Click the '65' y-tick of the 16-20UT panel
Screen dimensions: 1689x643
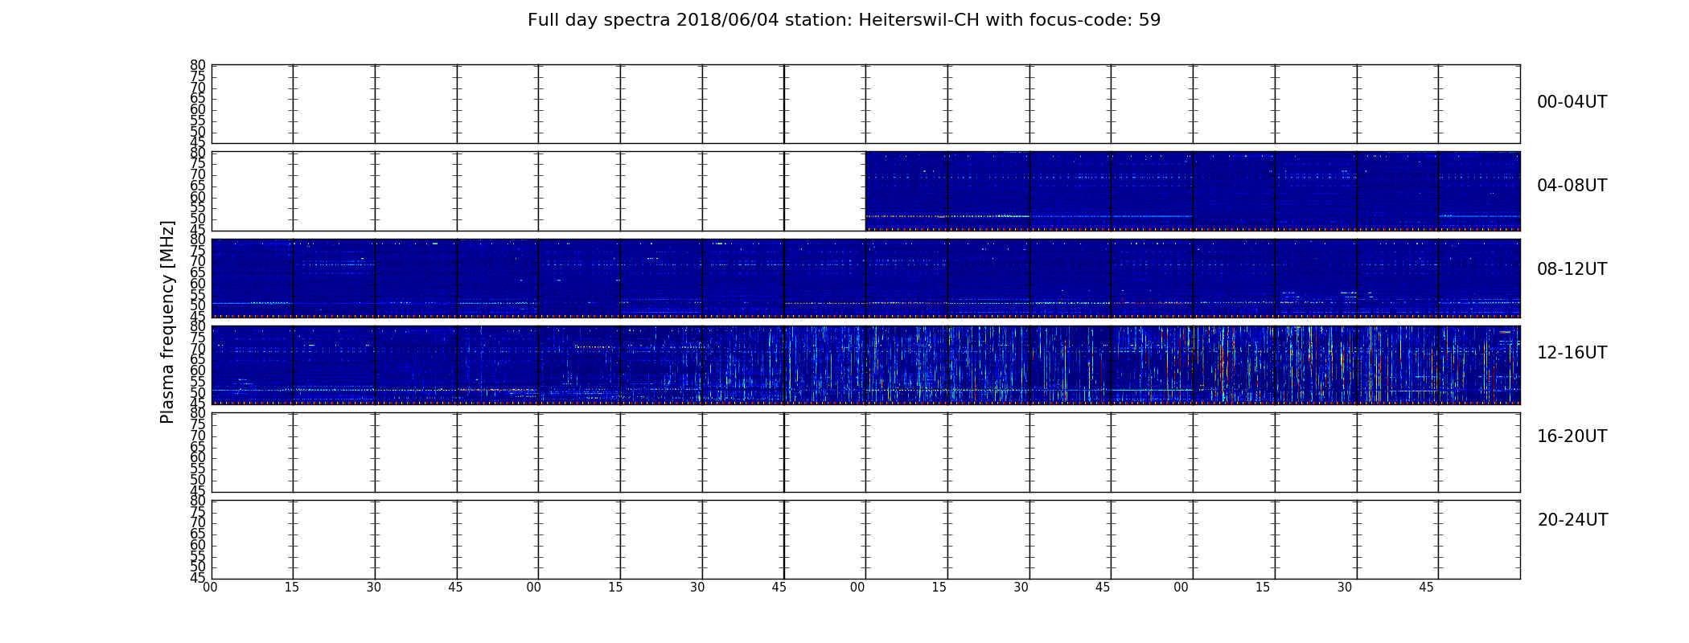[x=198, y=447]
